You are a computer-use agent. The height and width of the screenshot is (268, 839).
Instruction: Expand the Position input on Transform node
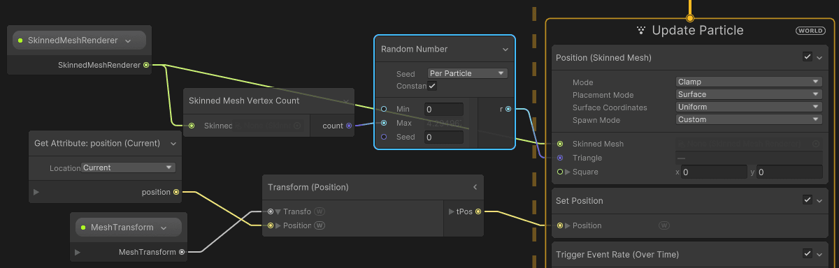[x=278, y=225]
